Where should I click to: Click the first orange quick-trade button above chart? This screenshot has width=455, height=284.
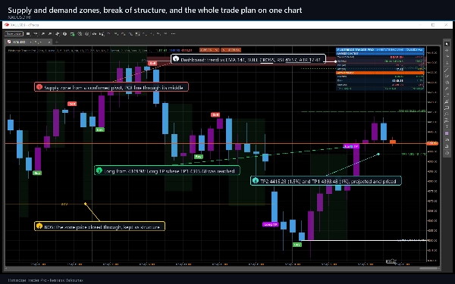click(209, 50)
